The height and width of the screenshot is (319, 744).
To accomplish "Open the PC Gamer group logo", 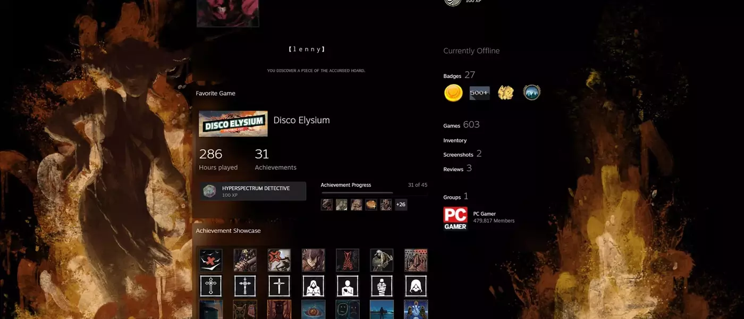I will coord(455,219).
